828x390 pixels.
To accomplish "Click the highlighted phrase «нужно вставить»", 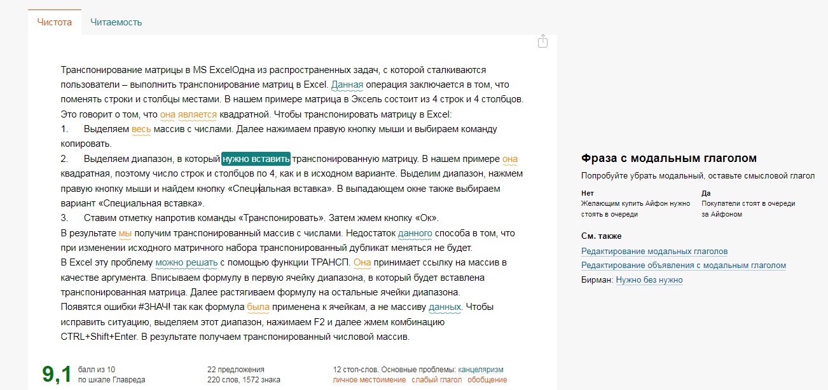I will [x=256, y=159].
